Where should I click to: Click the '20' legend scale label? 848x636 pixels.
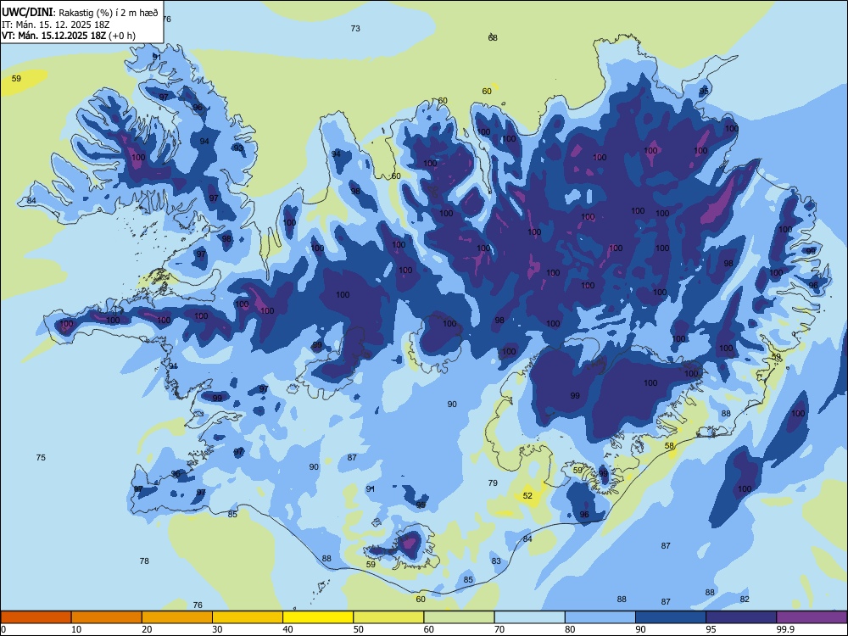[147, 629]
